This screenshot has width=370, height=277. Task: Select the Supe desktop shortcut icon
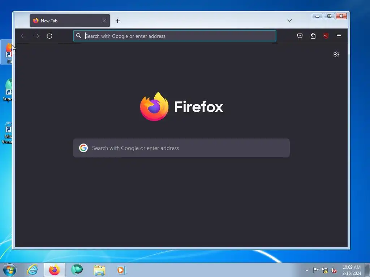pos(7,90)
